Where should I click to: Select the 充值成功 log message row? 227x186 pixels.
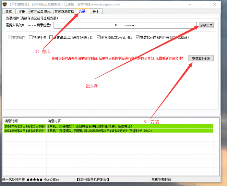click(x=130, y=130)
